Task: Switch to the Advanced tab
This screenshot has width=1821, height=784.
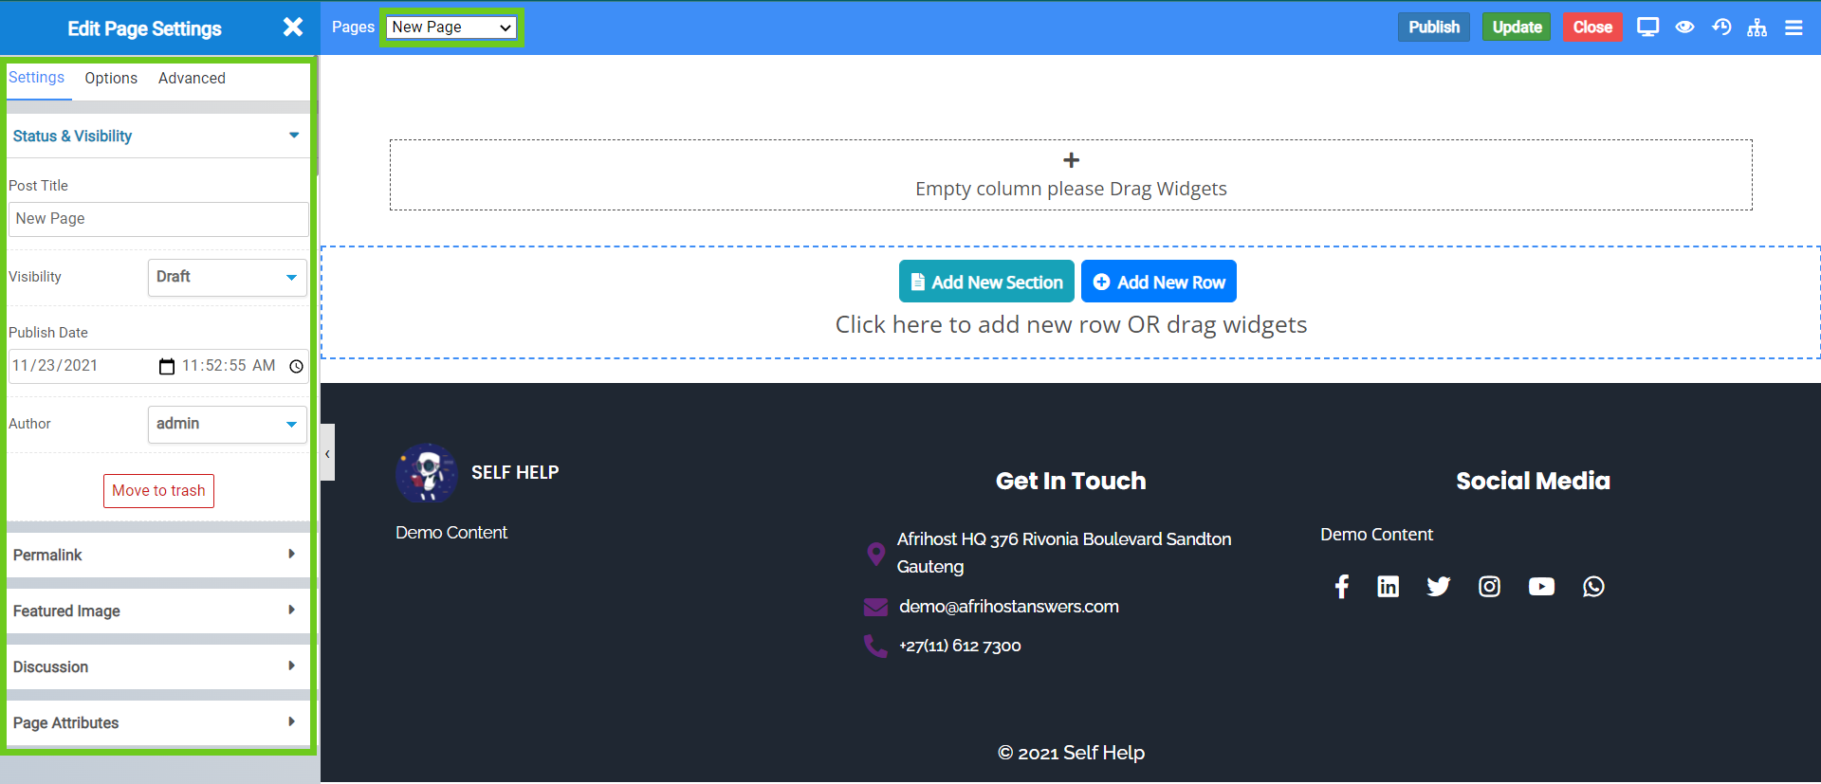Action: 192,79
